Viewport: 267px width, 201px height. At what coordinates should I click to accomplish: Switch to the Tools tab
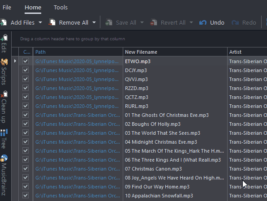(60, 8)
